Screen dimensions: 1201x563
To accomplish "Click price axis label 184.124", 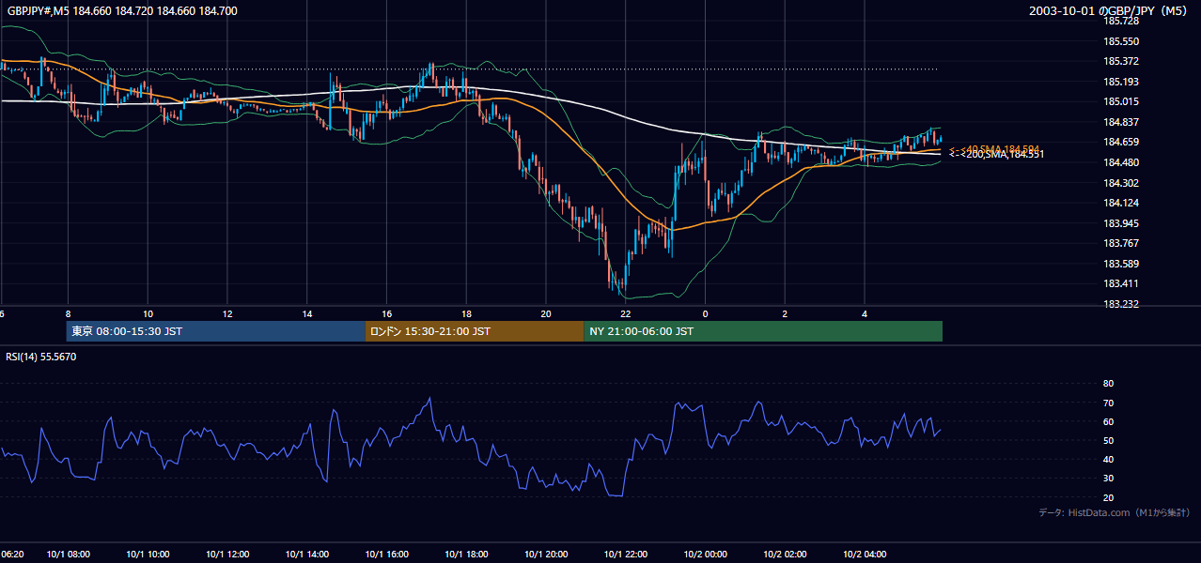I will click(x=1122, y=203).
